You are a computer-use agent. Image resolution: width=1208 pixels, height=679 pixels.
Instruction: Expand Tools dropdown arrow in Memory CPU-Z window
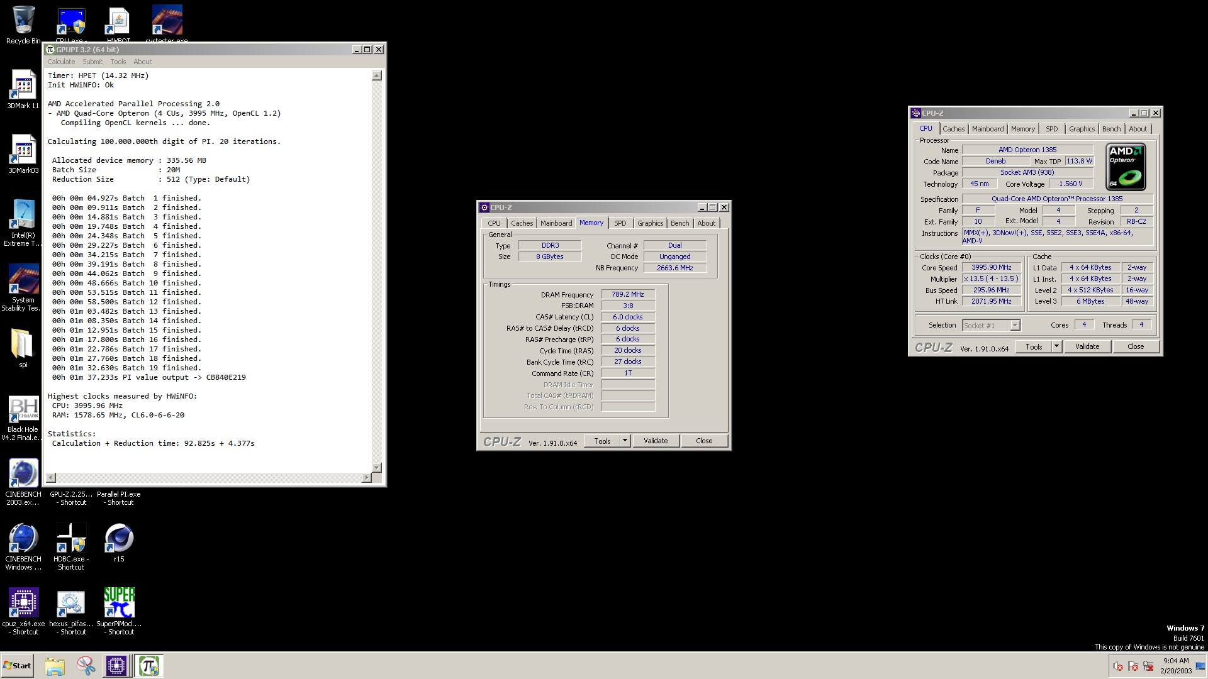pos(625,441)
